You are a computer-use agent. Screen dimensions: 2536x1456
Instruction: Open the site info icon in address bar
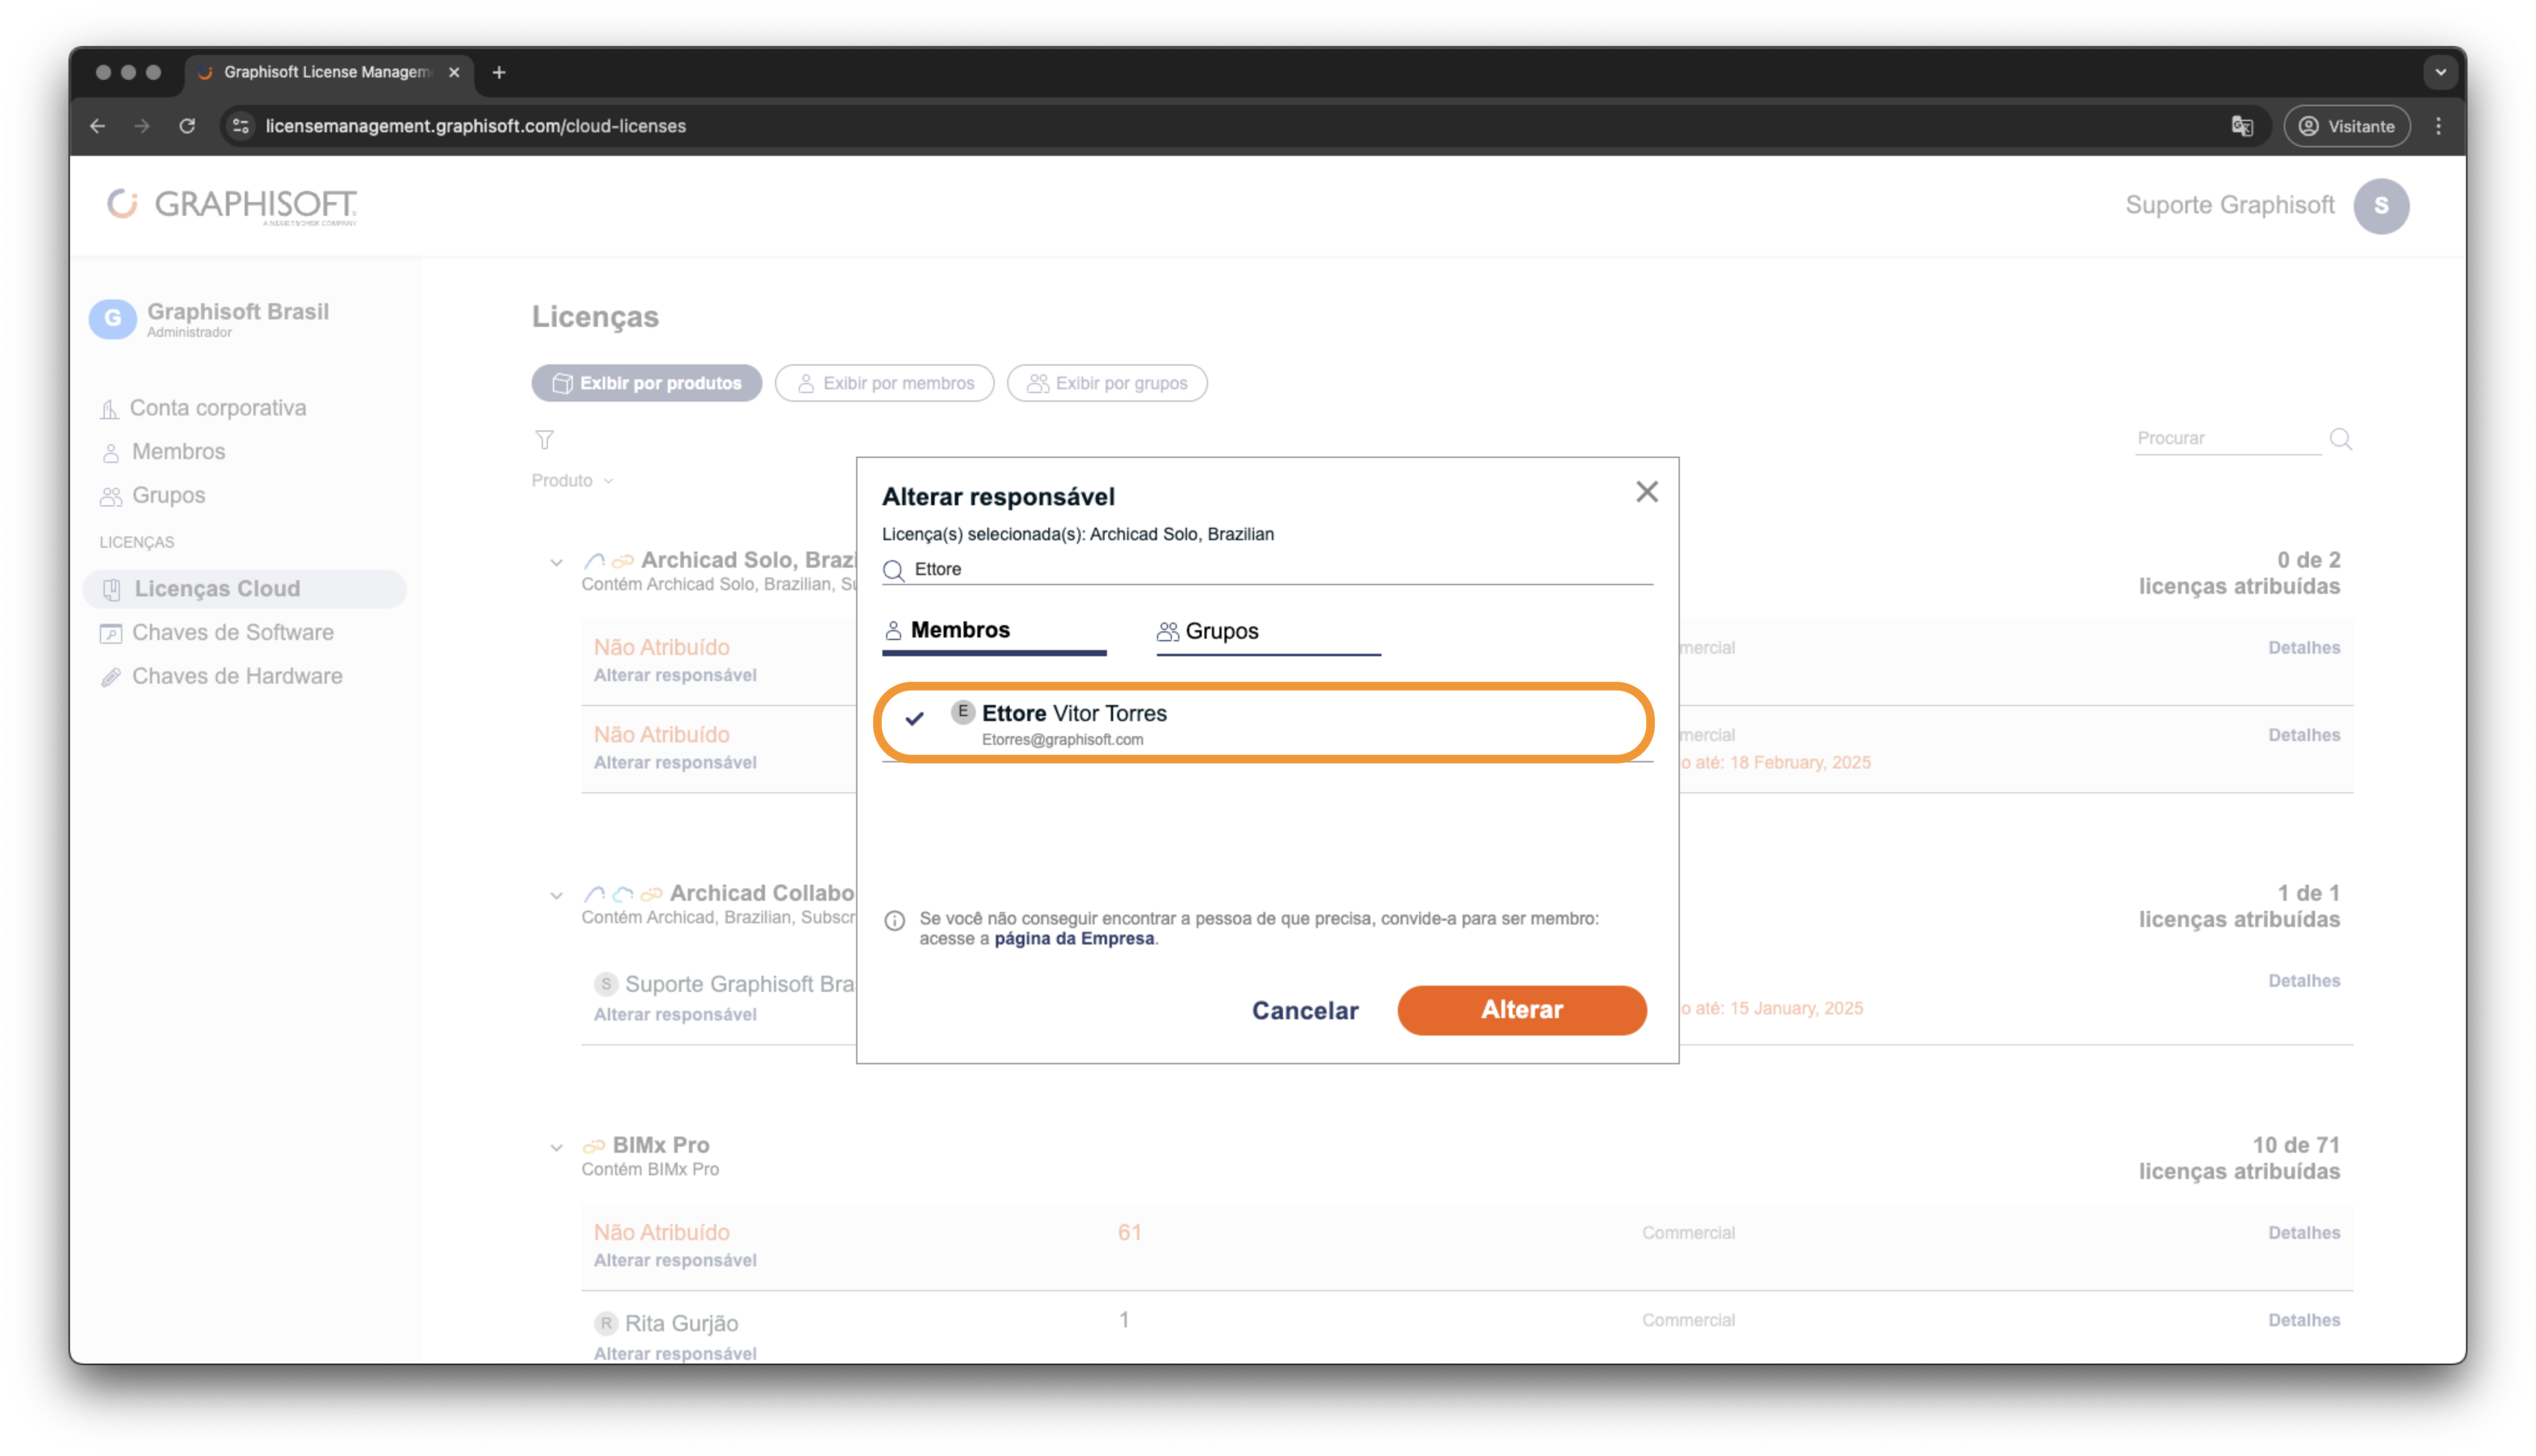pyautogui.click(x=240, y=126)
